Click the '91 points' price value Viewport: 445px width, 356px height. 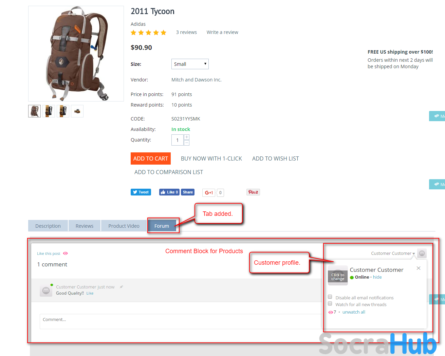point(182,94)
